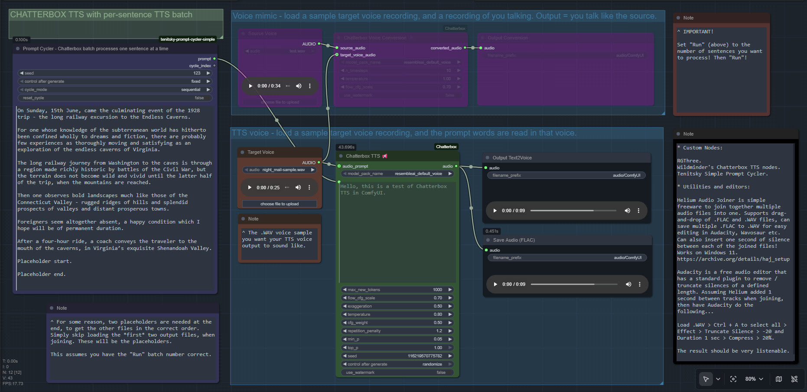This screenshot has width=807, height=392.
Task: Play the Target Voice audio sample
Action: (250, 188)
